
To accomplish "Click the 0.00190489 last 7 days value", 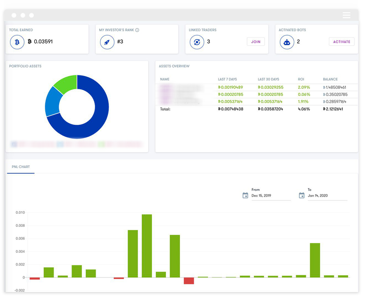I will click(230, 87).
